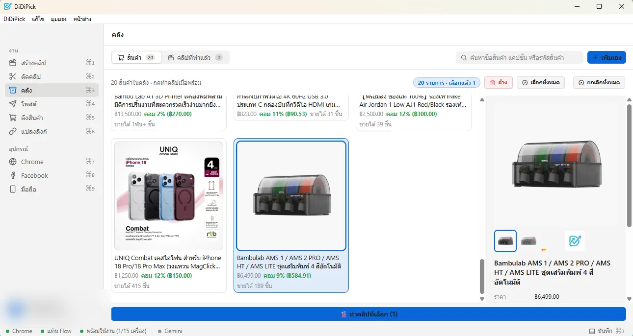Click the DiDiPick logo thumbnail in detail panel
Image resolution: width=633 pixels, height=336 pixels.
click(575, 240)
